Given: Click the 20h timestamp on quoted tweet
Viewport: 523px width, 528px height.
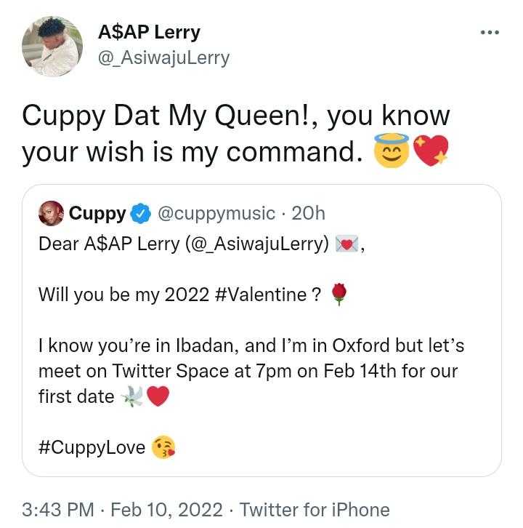Looking at the screenshot, I should (308, 214).
